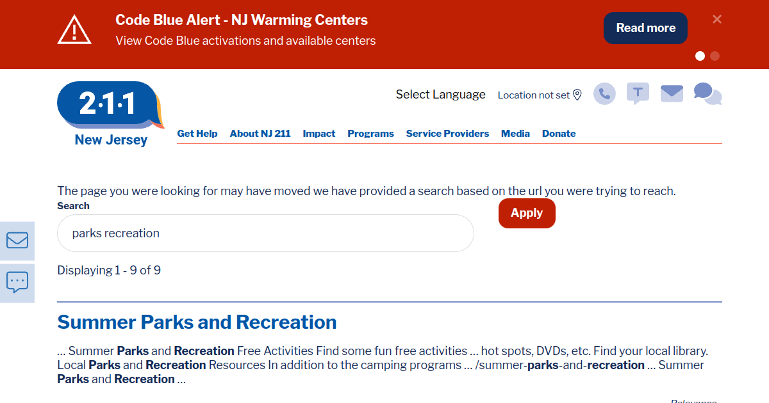Click the warning triangle alert icon
The width and height of the screenshot is (769, 403).
[75, 30]
